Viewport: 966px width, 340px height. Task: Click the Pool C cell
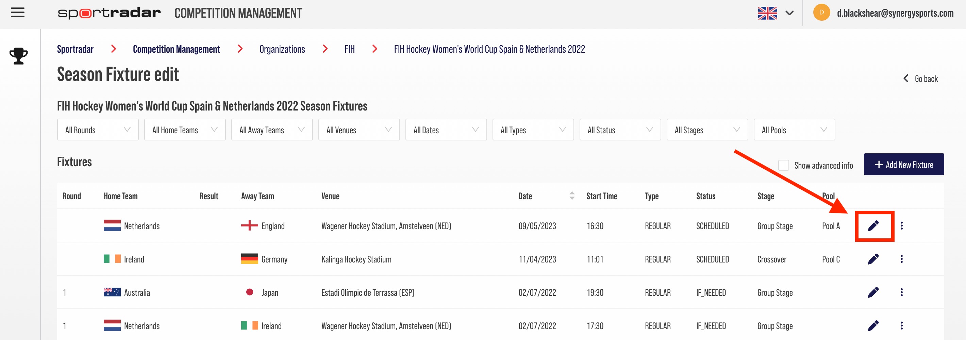coord(831,259)
